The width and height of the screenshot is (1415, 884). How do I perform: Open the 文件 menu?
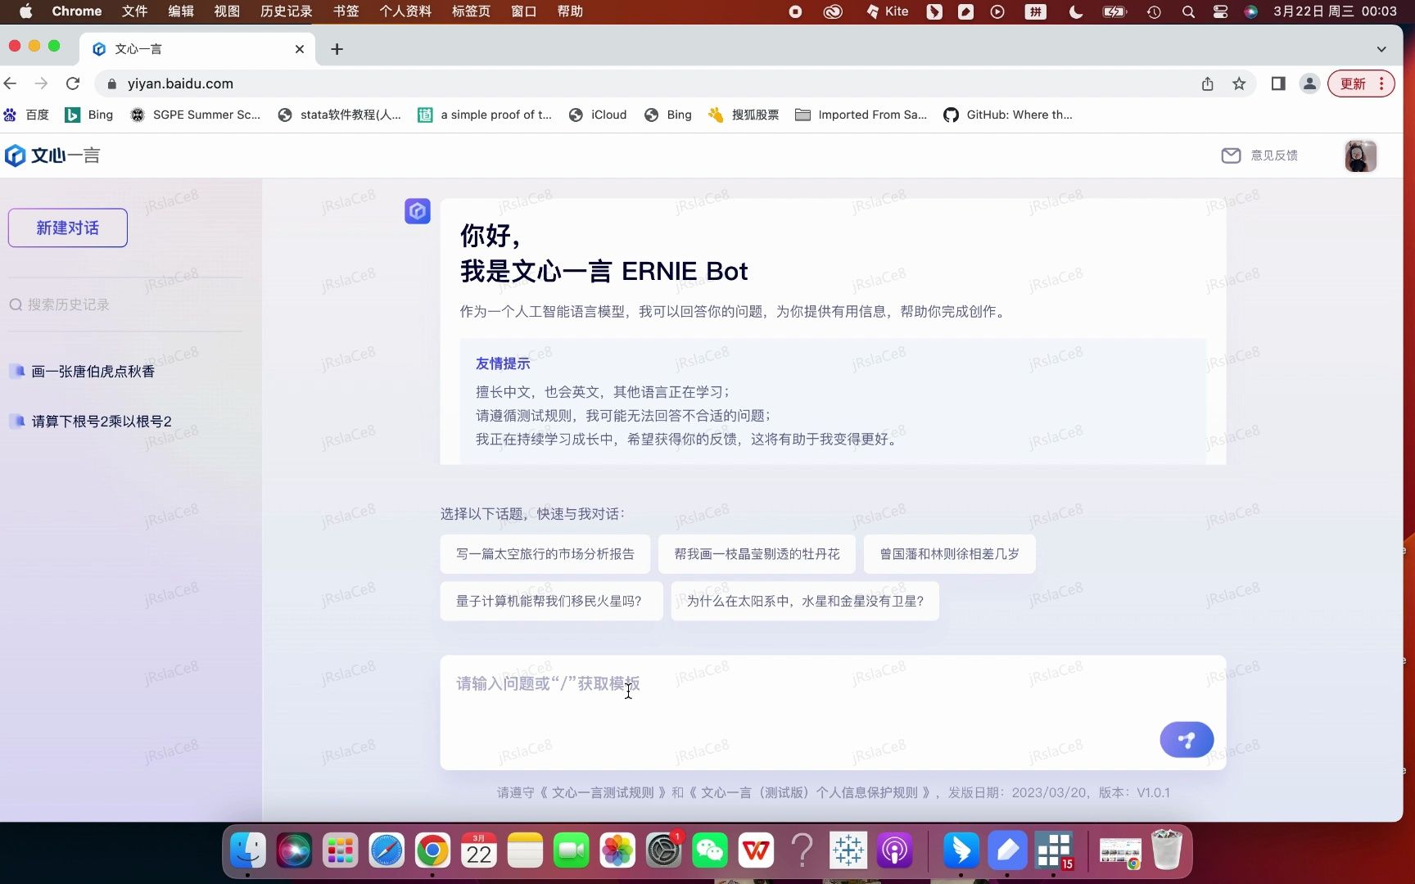134,11
